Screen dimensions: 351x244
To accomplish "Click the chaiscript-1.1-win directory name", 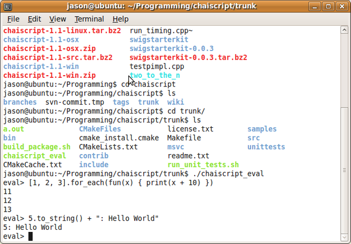I will click(41, 66).
